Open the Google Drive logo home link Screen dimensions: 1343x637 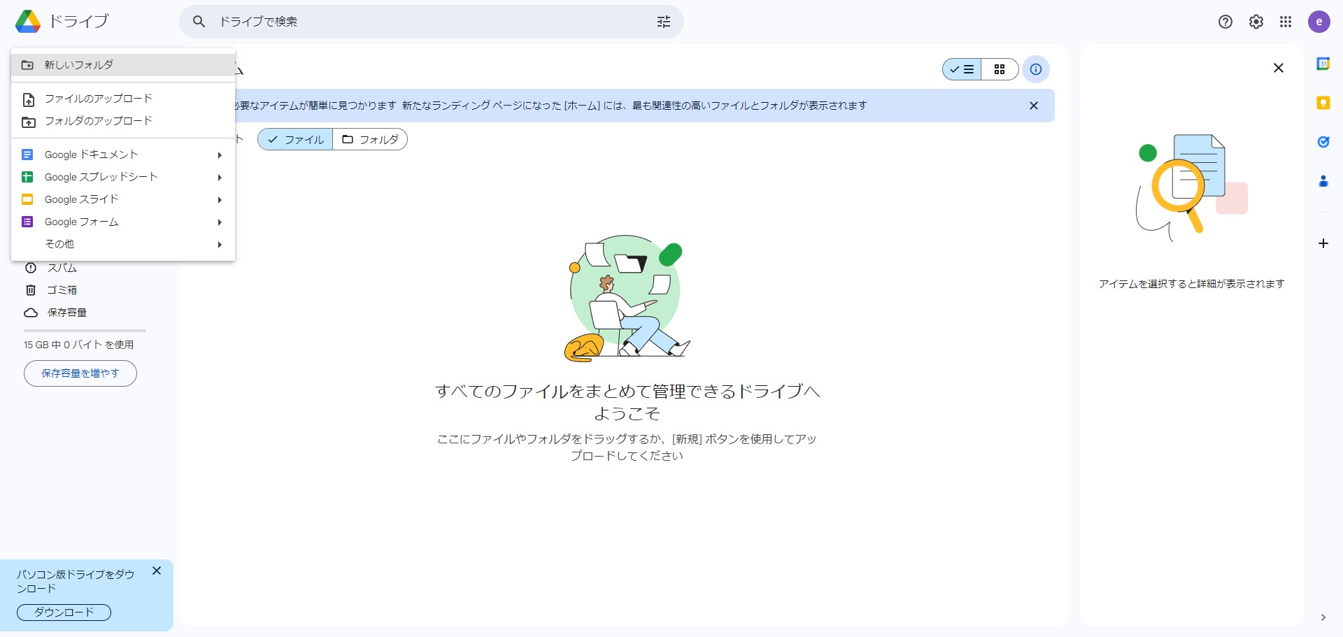[62, 22]
